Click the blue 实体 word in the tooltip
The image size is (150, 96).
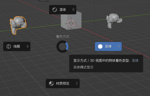(x=135, y=60)
